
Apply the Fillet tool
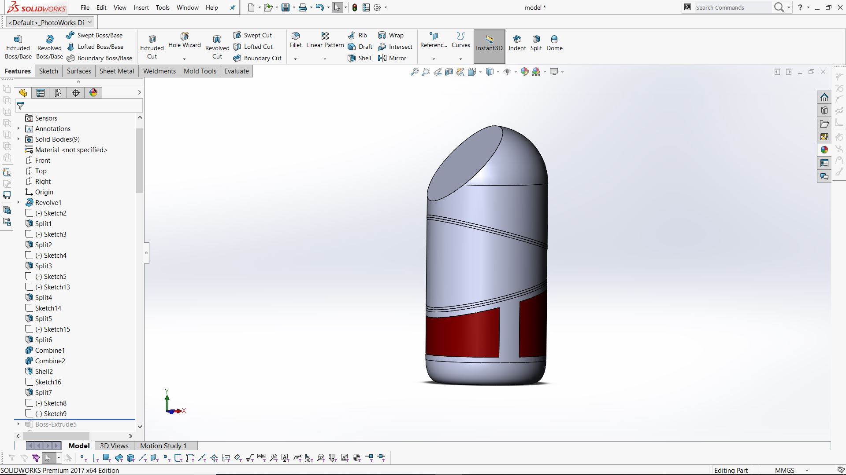296,40
